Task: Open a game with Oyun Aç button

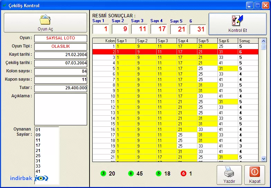Action: tap(46, 23)
